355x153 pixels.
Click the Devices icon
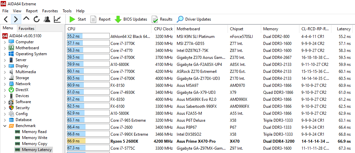11,96
